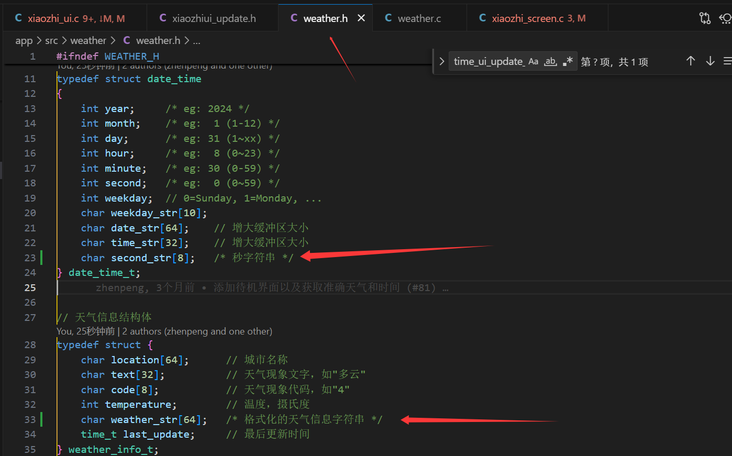
Task: Click line number 23 in gutter
Action: 30,258
